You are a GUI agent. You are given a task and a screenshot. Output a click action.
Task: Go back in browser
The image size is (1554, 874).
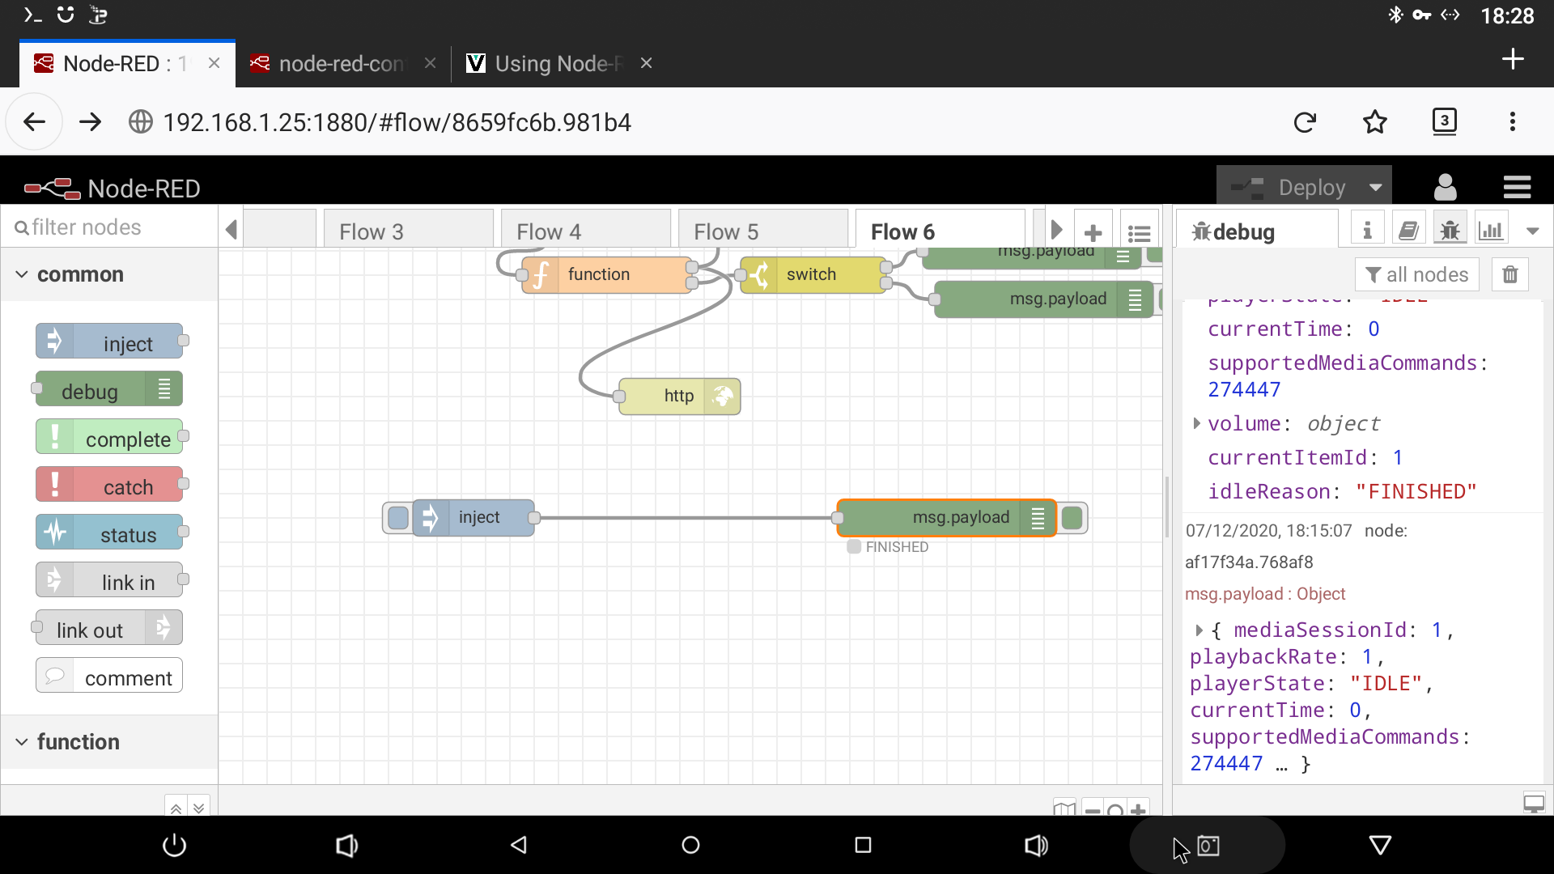34,122
